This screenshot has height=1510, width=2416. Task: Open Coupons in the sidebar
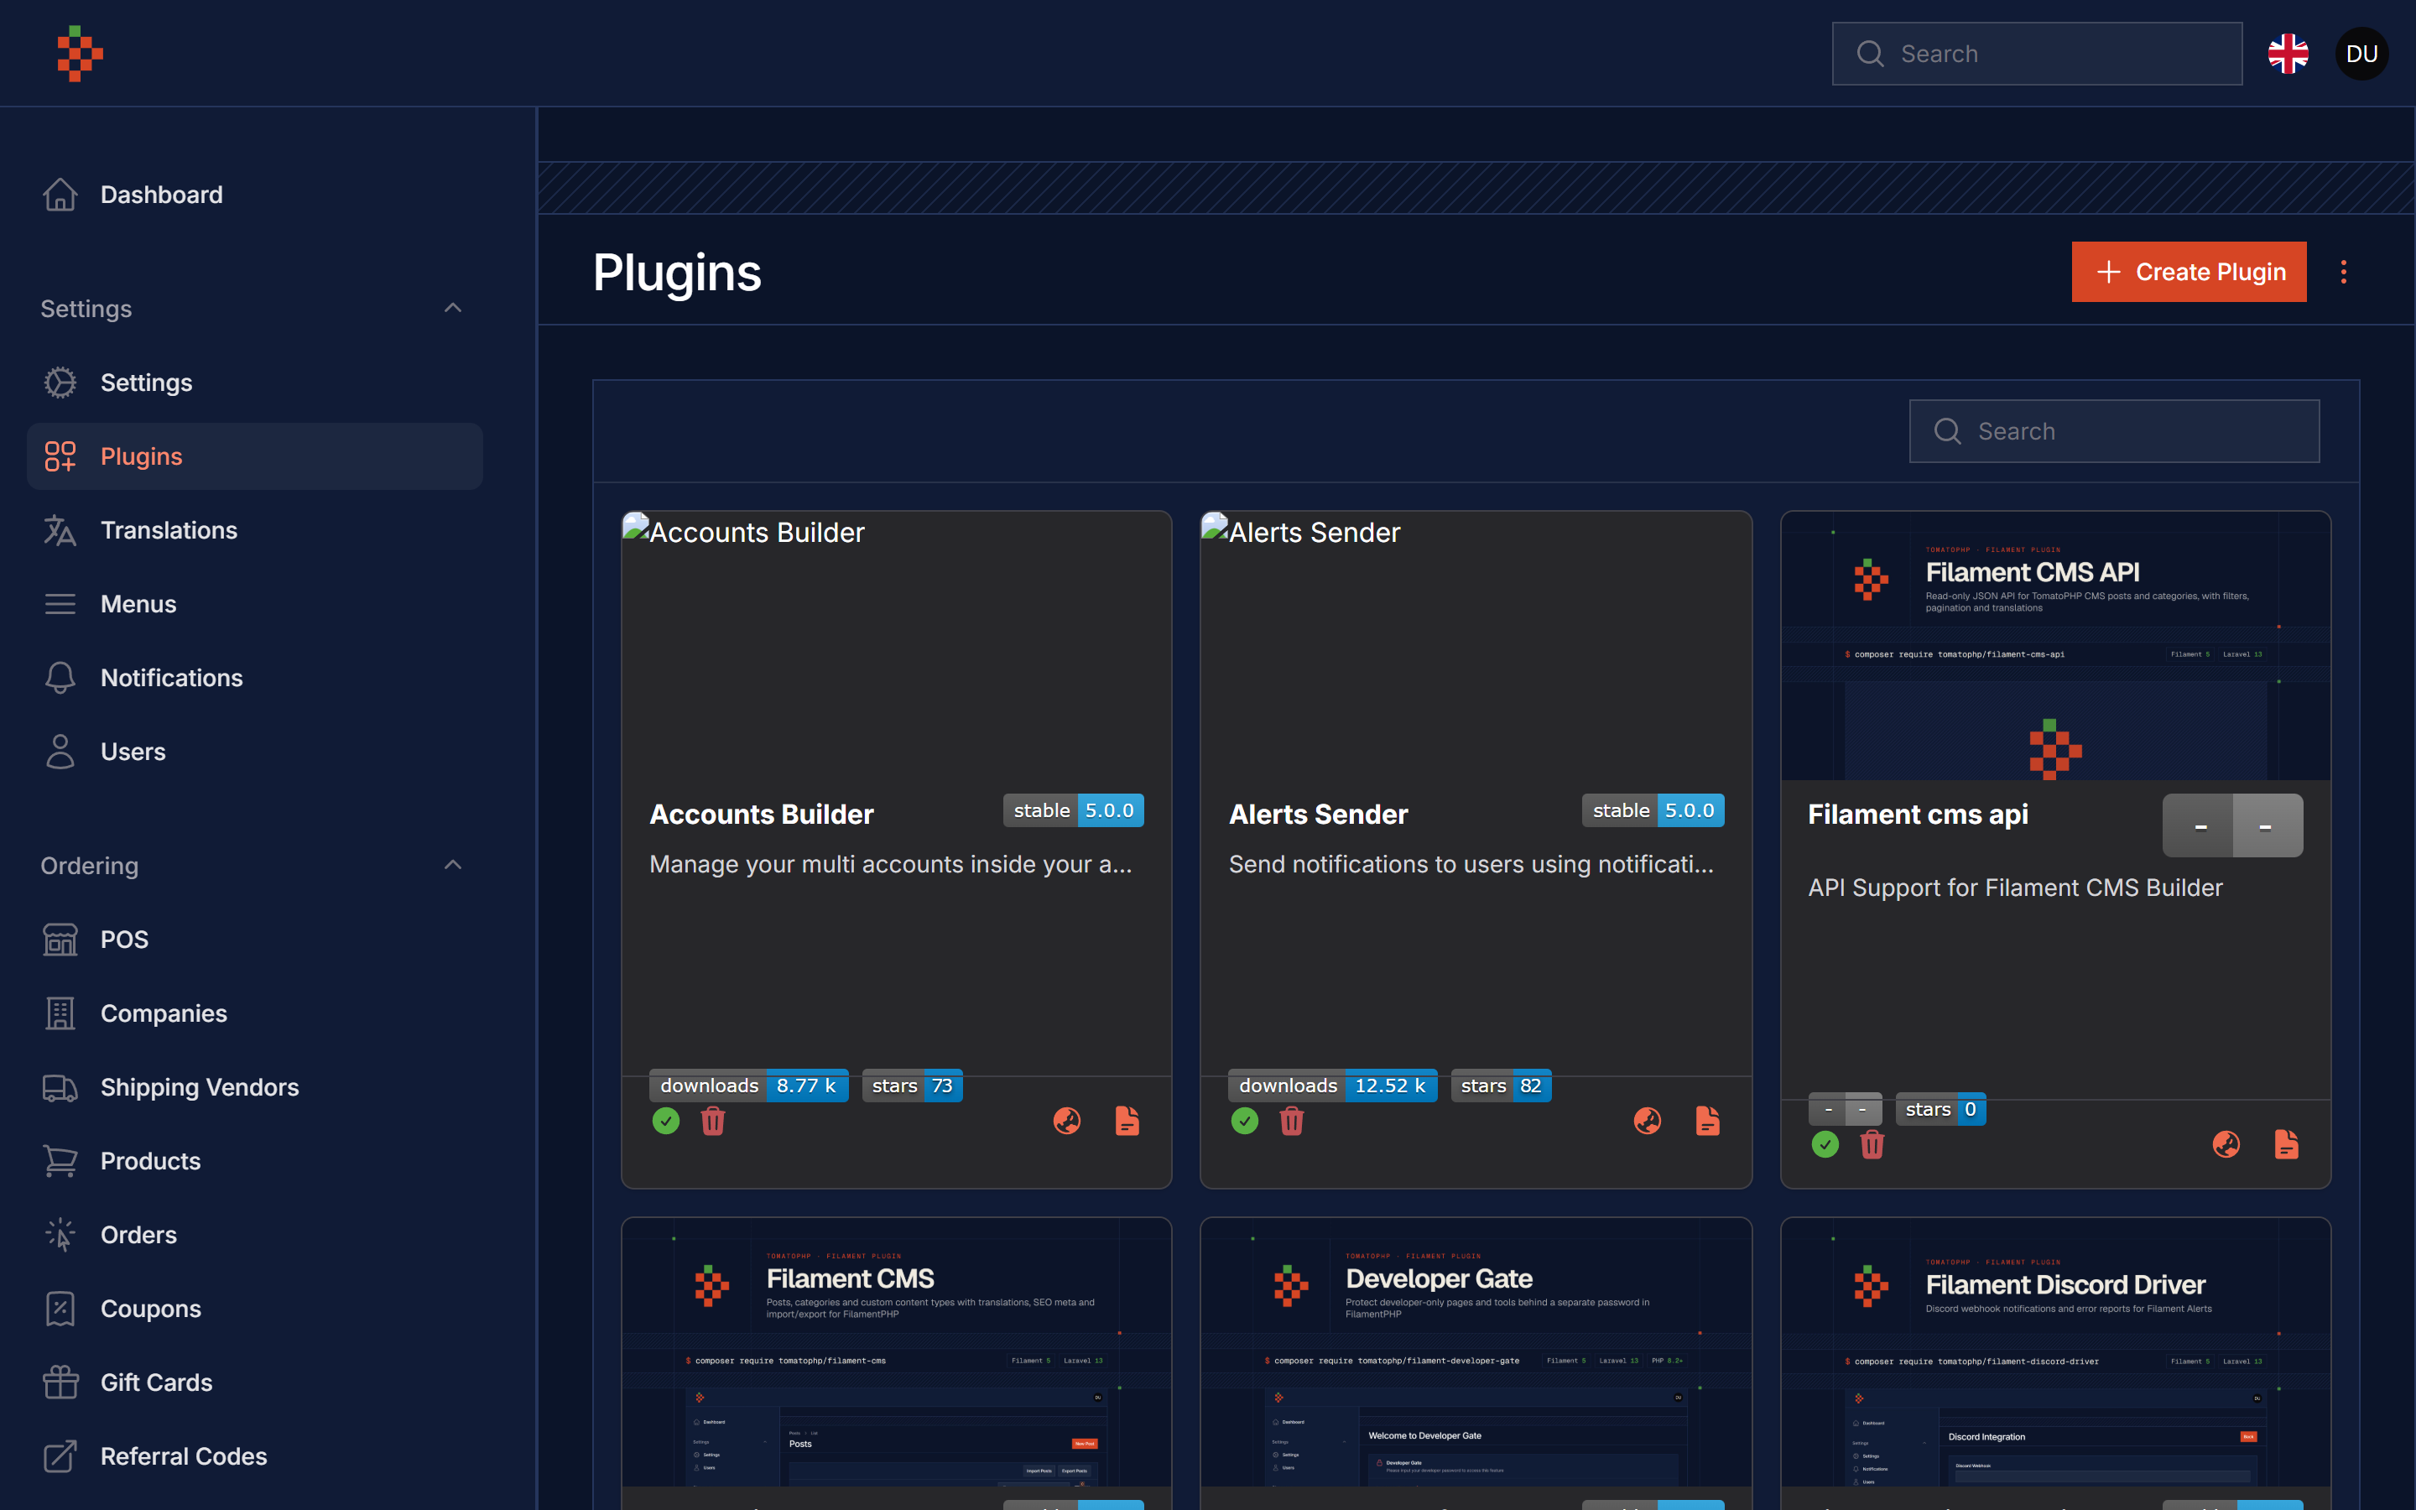(x=254, y=1310)
